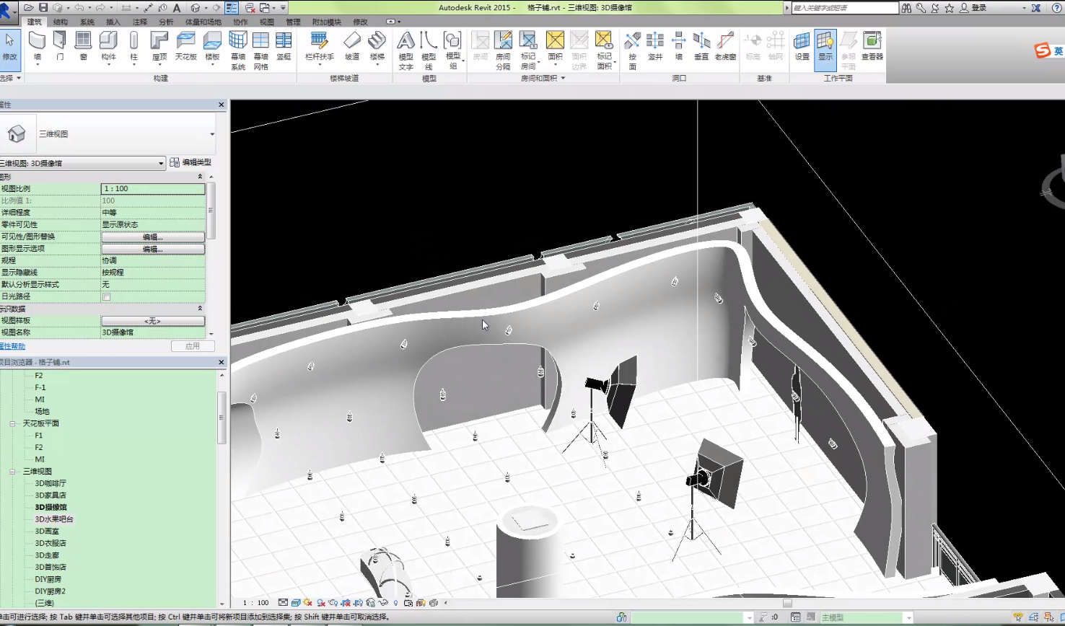Toggle thin lines in quick access toolbar

(x=232, y=8)
